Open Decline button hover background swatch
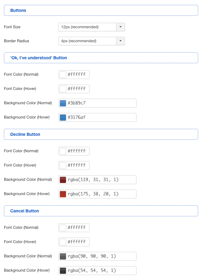 point(63,194)
